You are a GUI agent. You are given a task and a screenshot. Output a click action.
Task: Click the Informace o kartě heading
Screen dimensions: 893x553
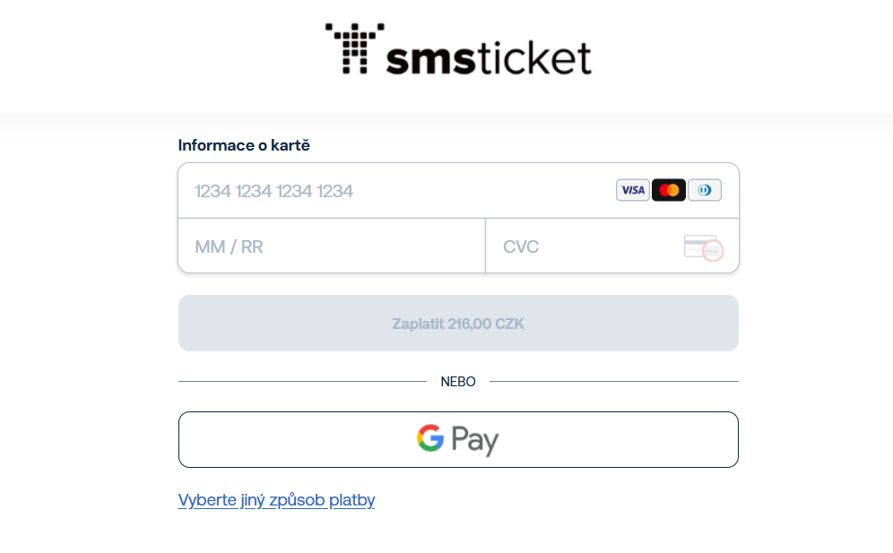coord(244,144)
